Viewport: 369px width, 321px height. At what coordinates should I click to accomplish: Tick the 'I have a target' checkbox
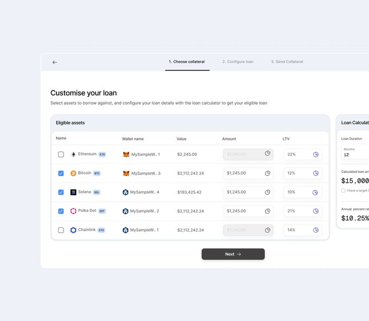343,190
